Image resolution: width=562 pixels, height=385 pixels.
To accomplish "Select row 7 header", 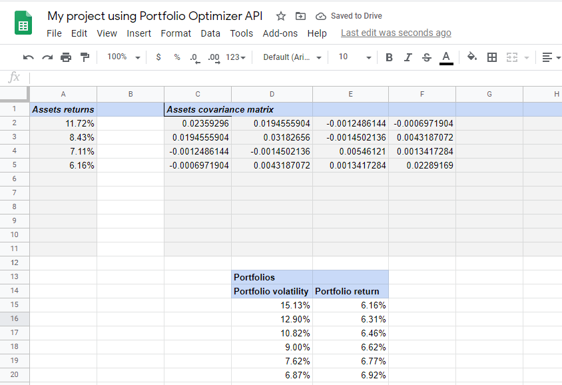I will pos(15,193).
